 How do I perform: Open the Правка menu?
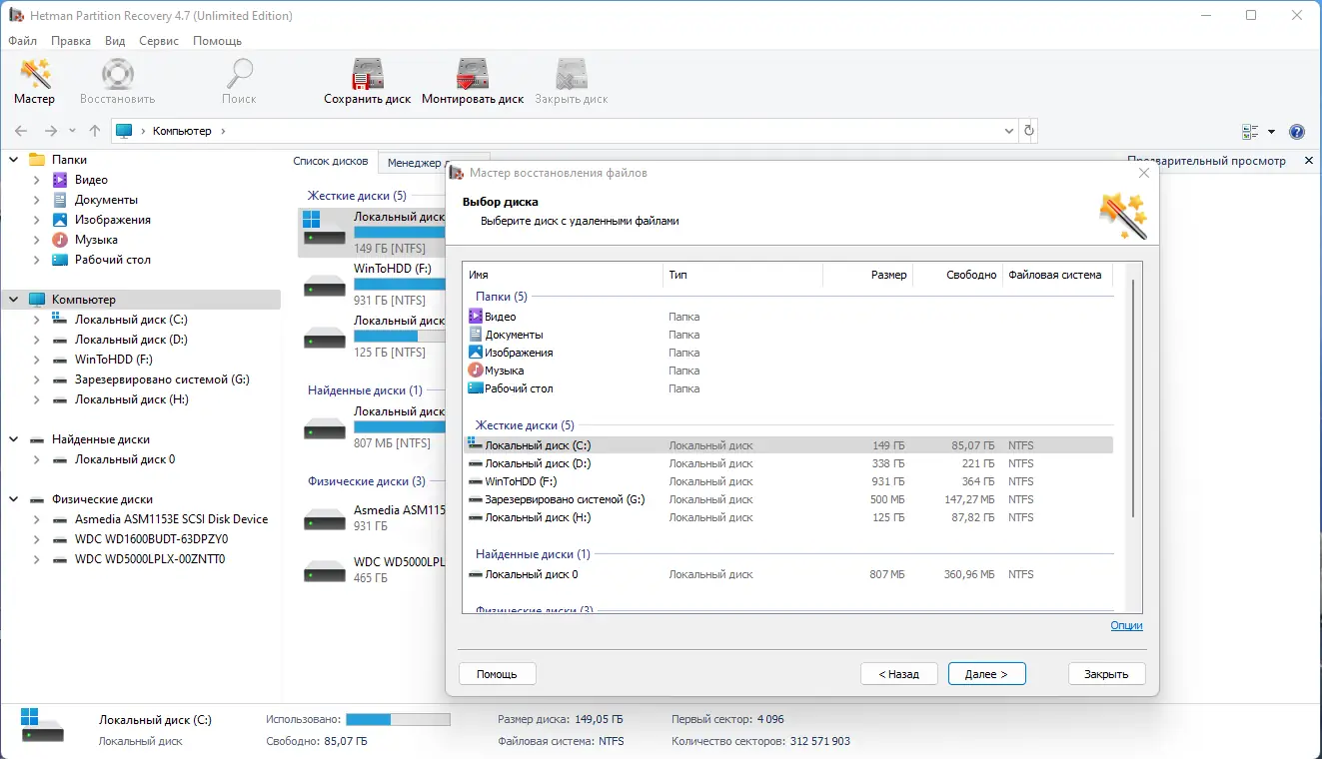pyautogui.click(x=71, y=41)
